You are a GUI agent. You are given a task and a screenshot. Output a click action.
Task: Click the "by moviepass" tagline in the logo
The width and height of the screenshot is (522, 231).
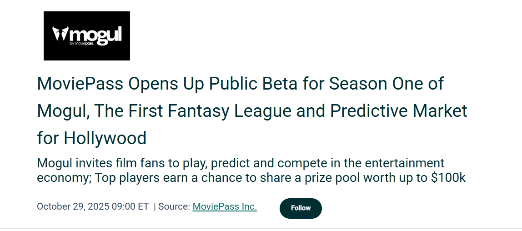pos(82,44)
